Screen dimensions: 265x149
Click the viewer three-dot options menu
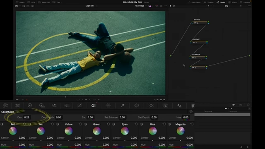(x=166, y=6)
